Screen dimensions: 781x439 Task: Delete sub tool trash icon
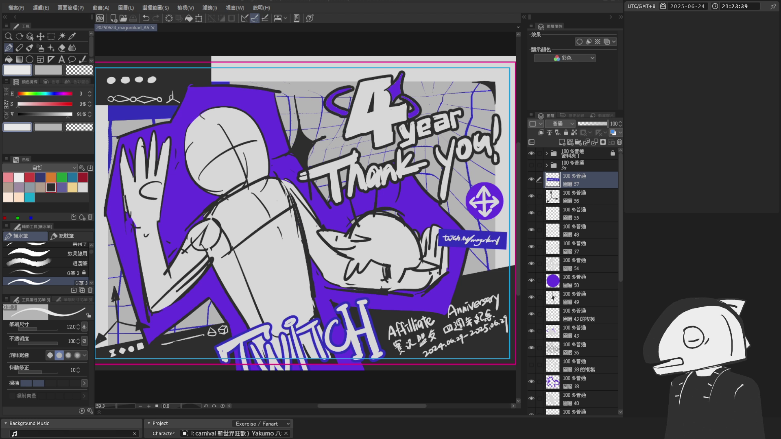(x=90, y=290)
